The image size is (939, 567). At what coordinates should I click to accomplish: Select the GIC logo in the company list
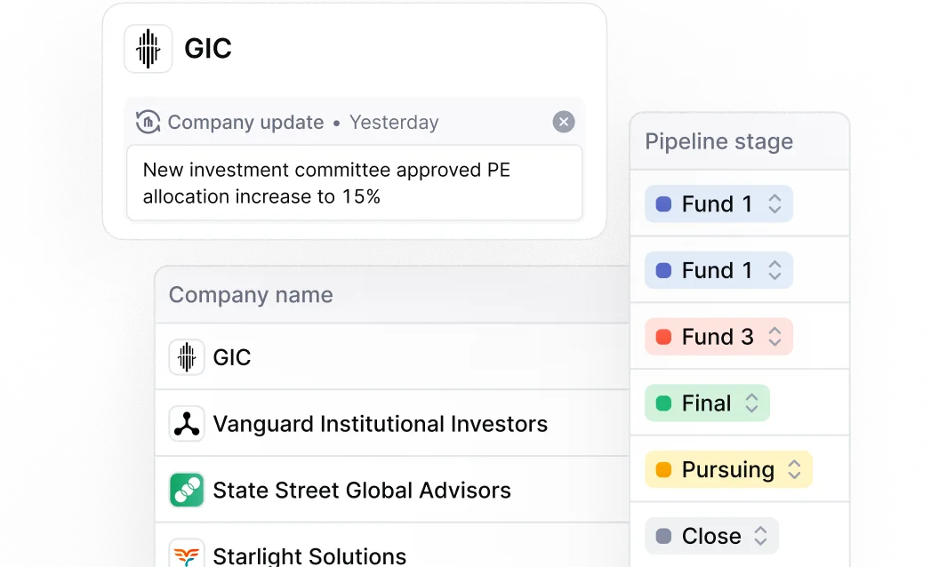pyautogui.click(x=186, y=357)
